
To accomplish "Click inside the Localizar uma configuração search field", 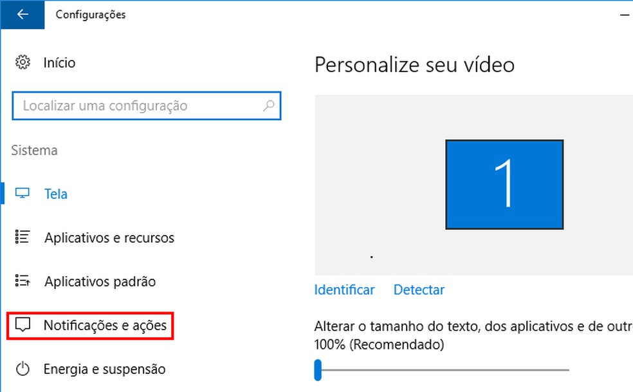I will pos(129,106).
